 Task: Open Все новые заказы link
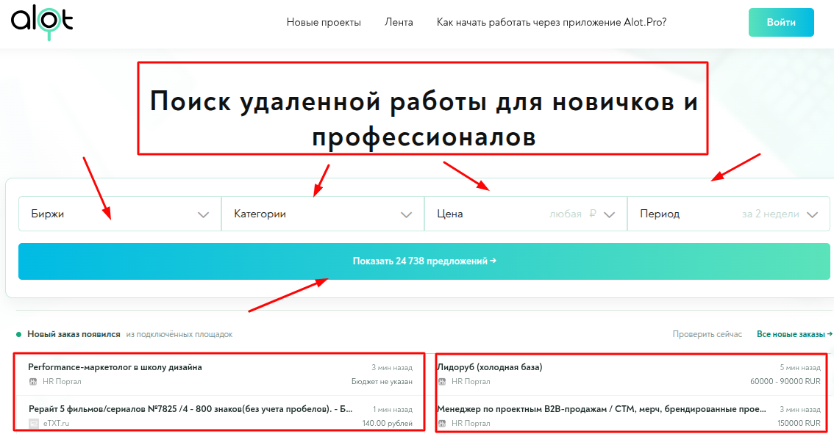coord(794,334)
